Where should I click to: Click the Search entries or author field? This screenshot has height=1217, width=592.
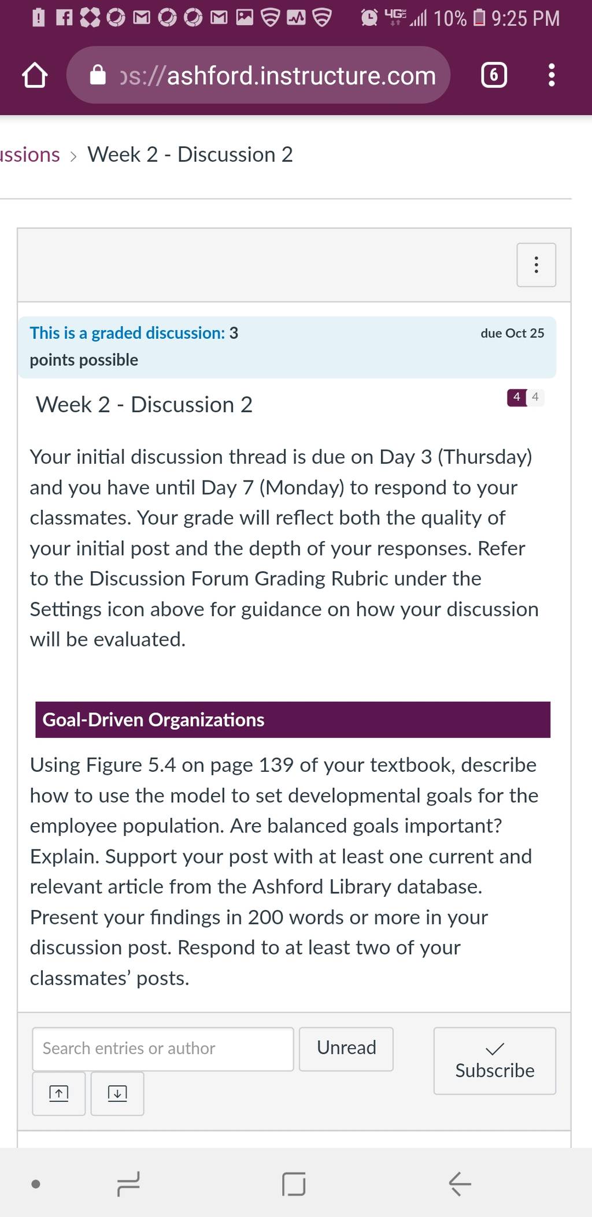pyautogui.click(x=163, y=1049)
